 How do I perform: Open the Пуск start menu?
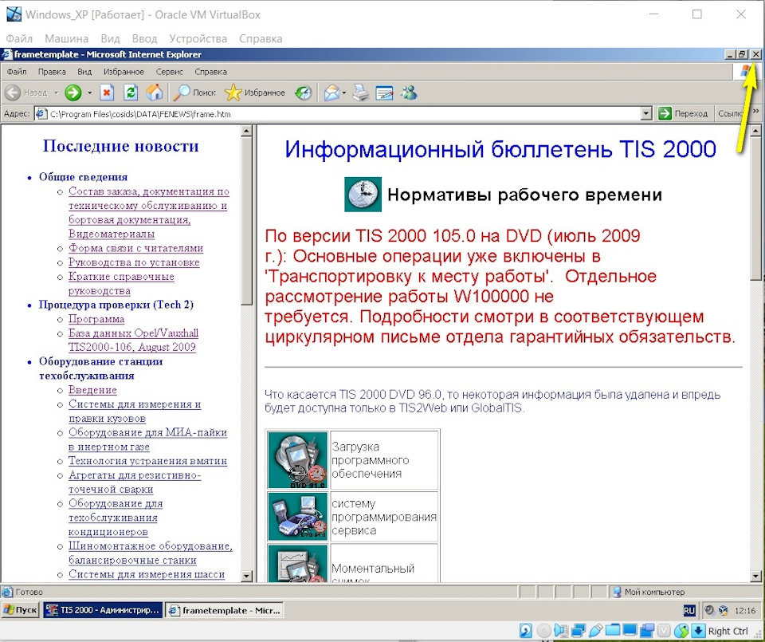click(21, 610)
